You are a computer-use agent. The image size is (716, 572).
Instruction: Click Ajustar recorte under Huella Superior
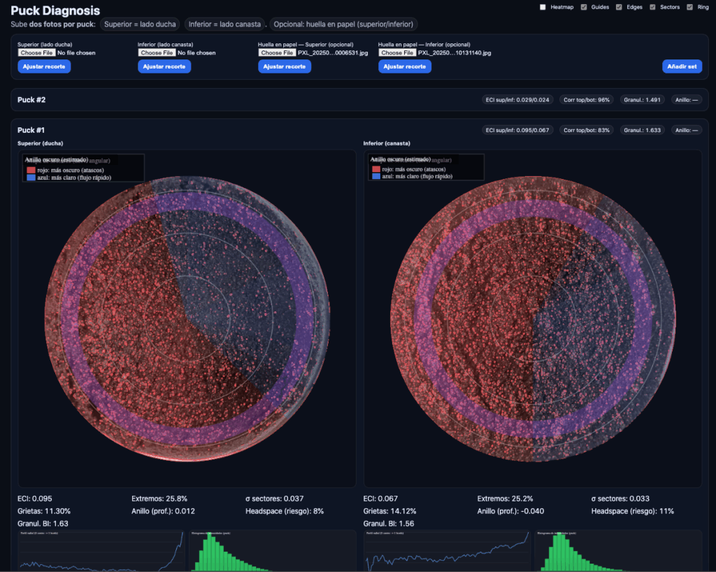pos(284,66)
